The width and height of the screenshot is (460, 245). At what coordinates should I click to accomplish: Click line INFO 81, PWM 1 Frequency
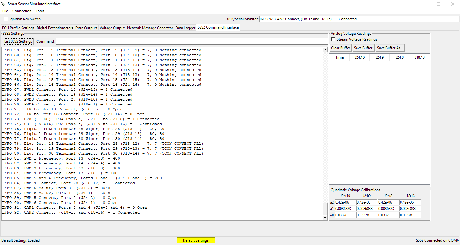[x=61, y=158]
